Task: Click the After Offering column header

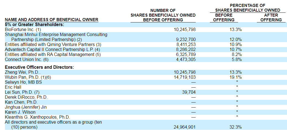Action: (x=271, y=17)
